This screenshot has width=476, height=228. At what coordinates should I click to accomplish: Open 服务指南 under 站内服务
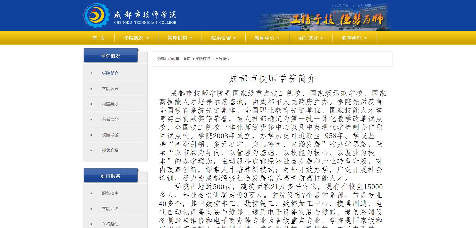click(110, 193)
